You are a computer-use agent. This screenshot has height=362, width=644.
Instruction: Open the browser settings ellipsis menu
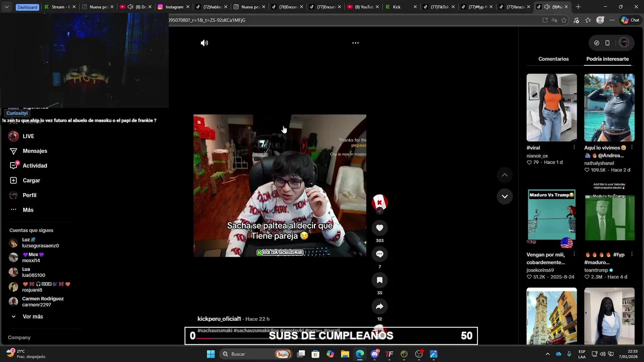point(612,20)
